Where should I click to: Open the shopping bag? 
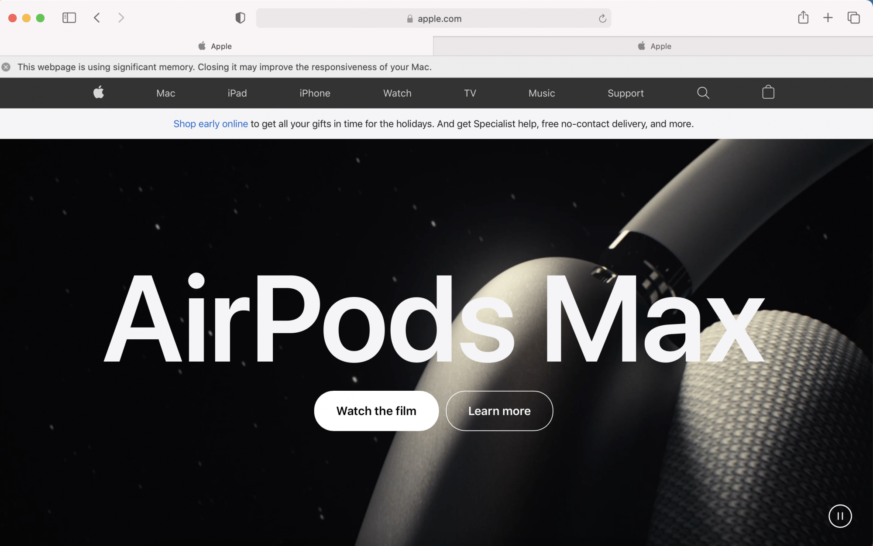coord(768,92)
